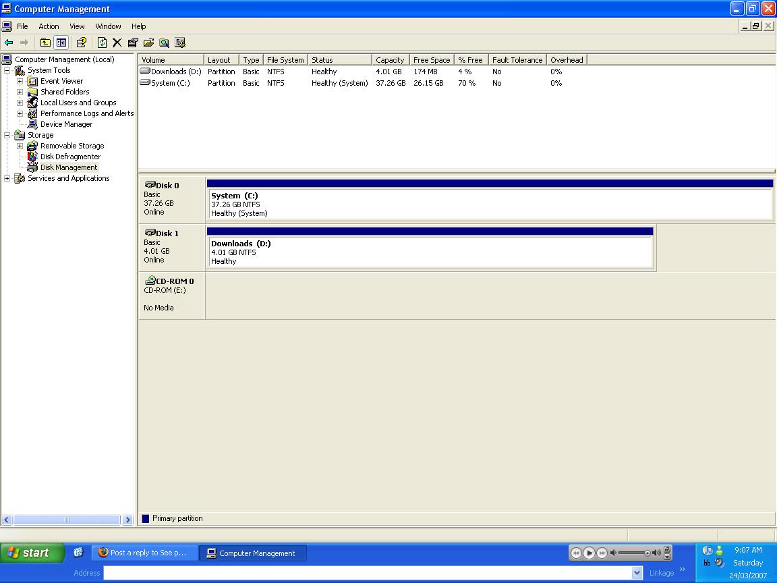Select the Downloads (D:) partition block
777x583 pixels.
pos(430,252)
